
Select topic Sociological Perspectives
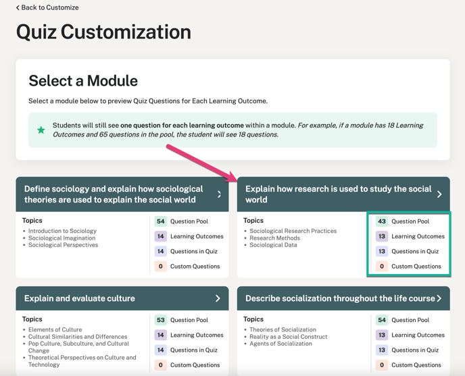click(x=63, y=245)
